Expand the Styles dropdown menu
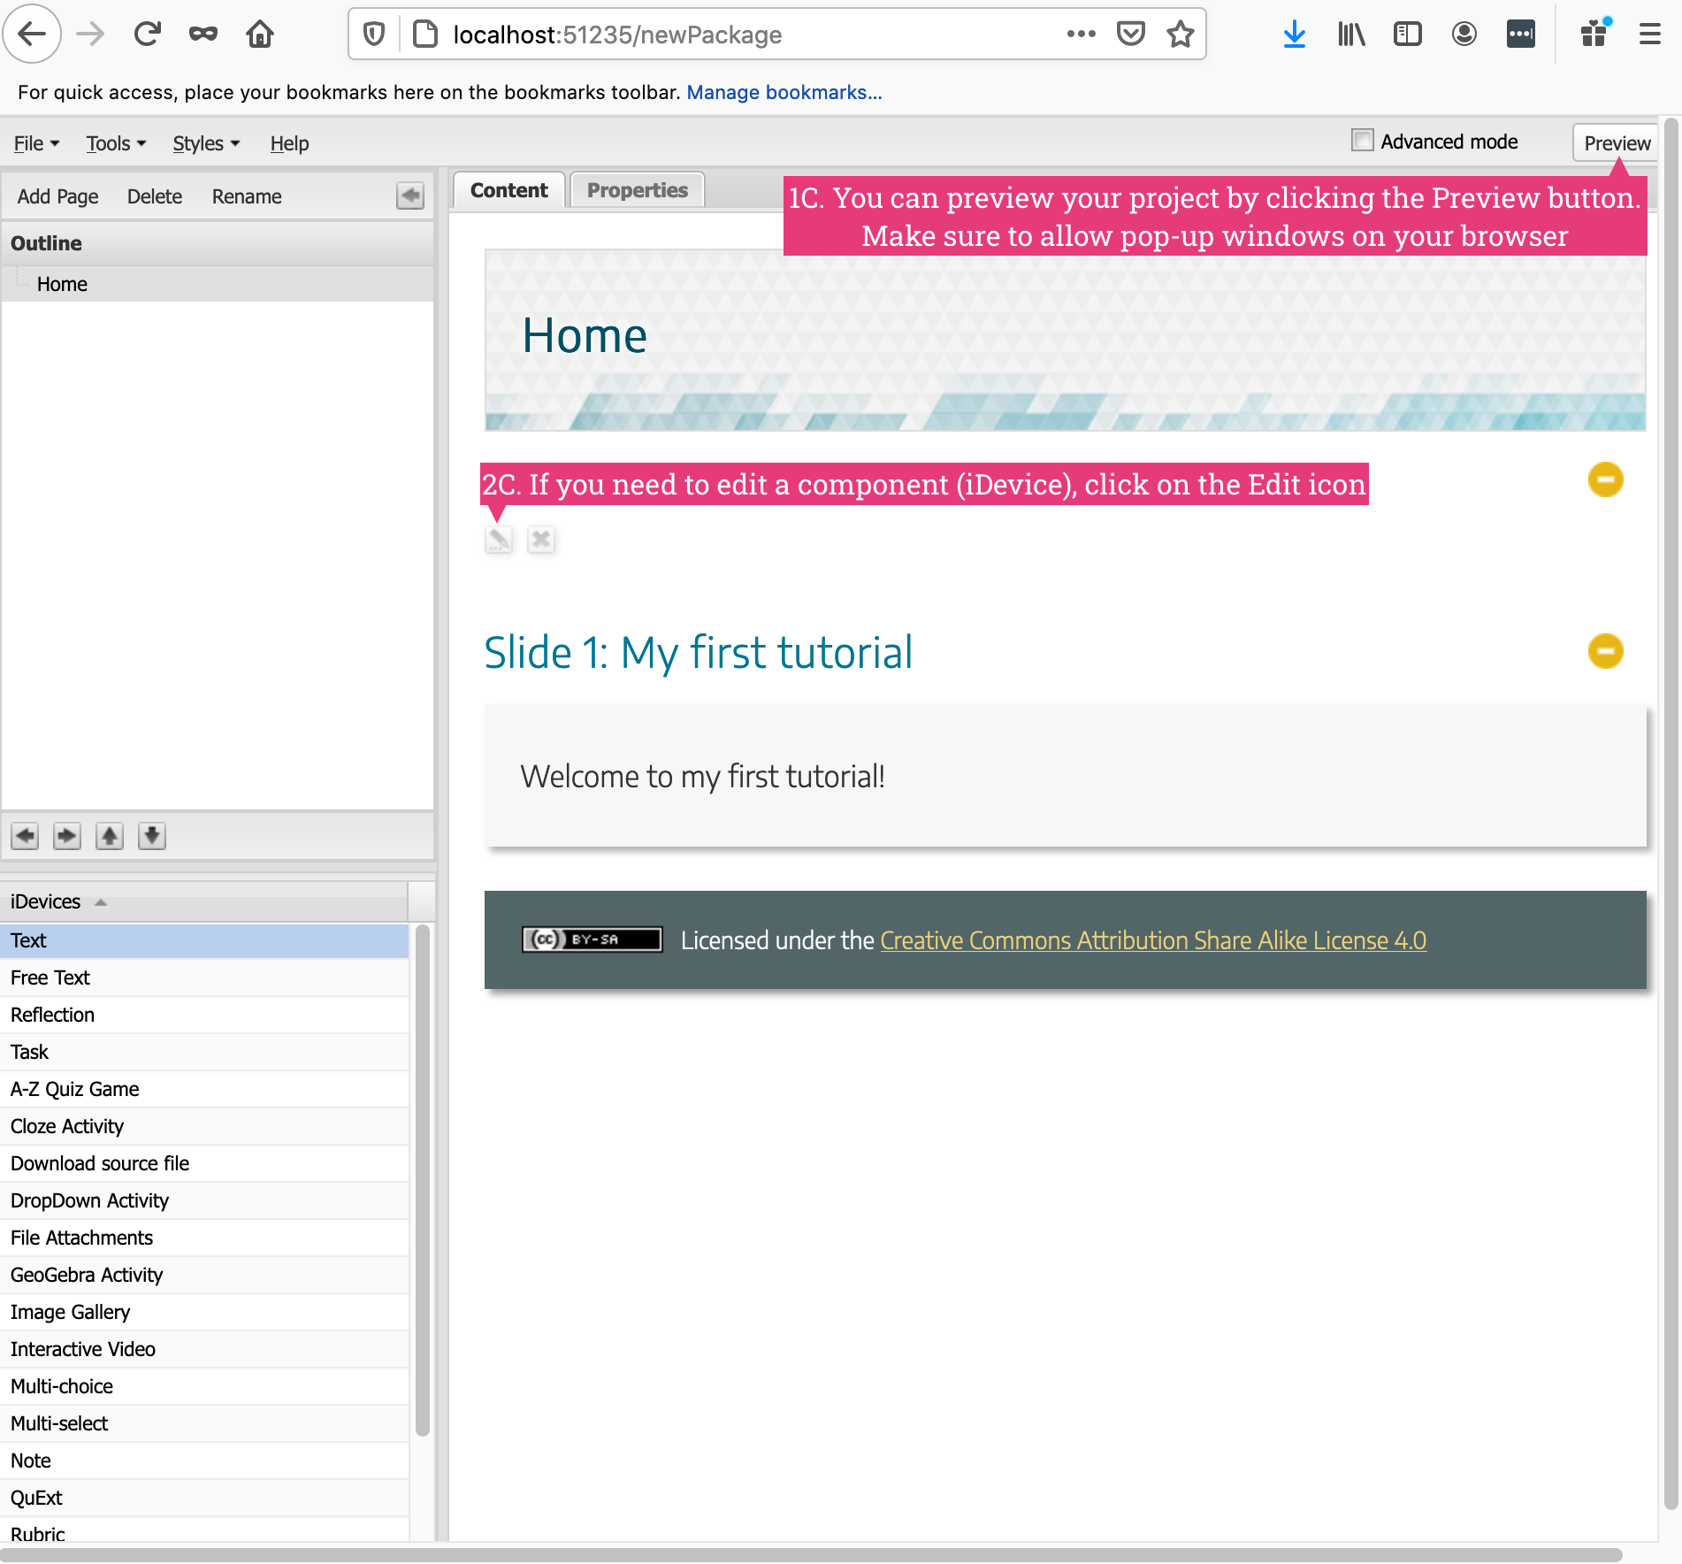1682x1564 pixels. tap(206, 143)
